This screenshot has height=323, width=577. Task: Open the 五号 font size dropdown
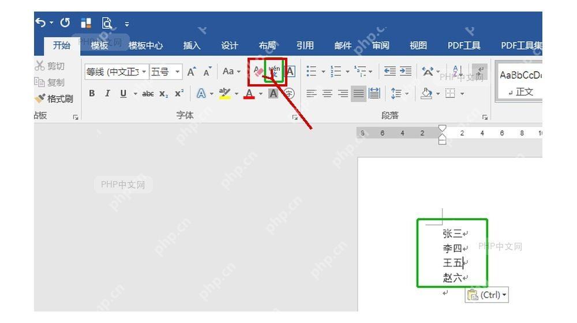(x=177, y=72)
